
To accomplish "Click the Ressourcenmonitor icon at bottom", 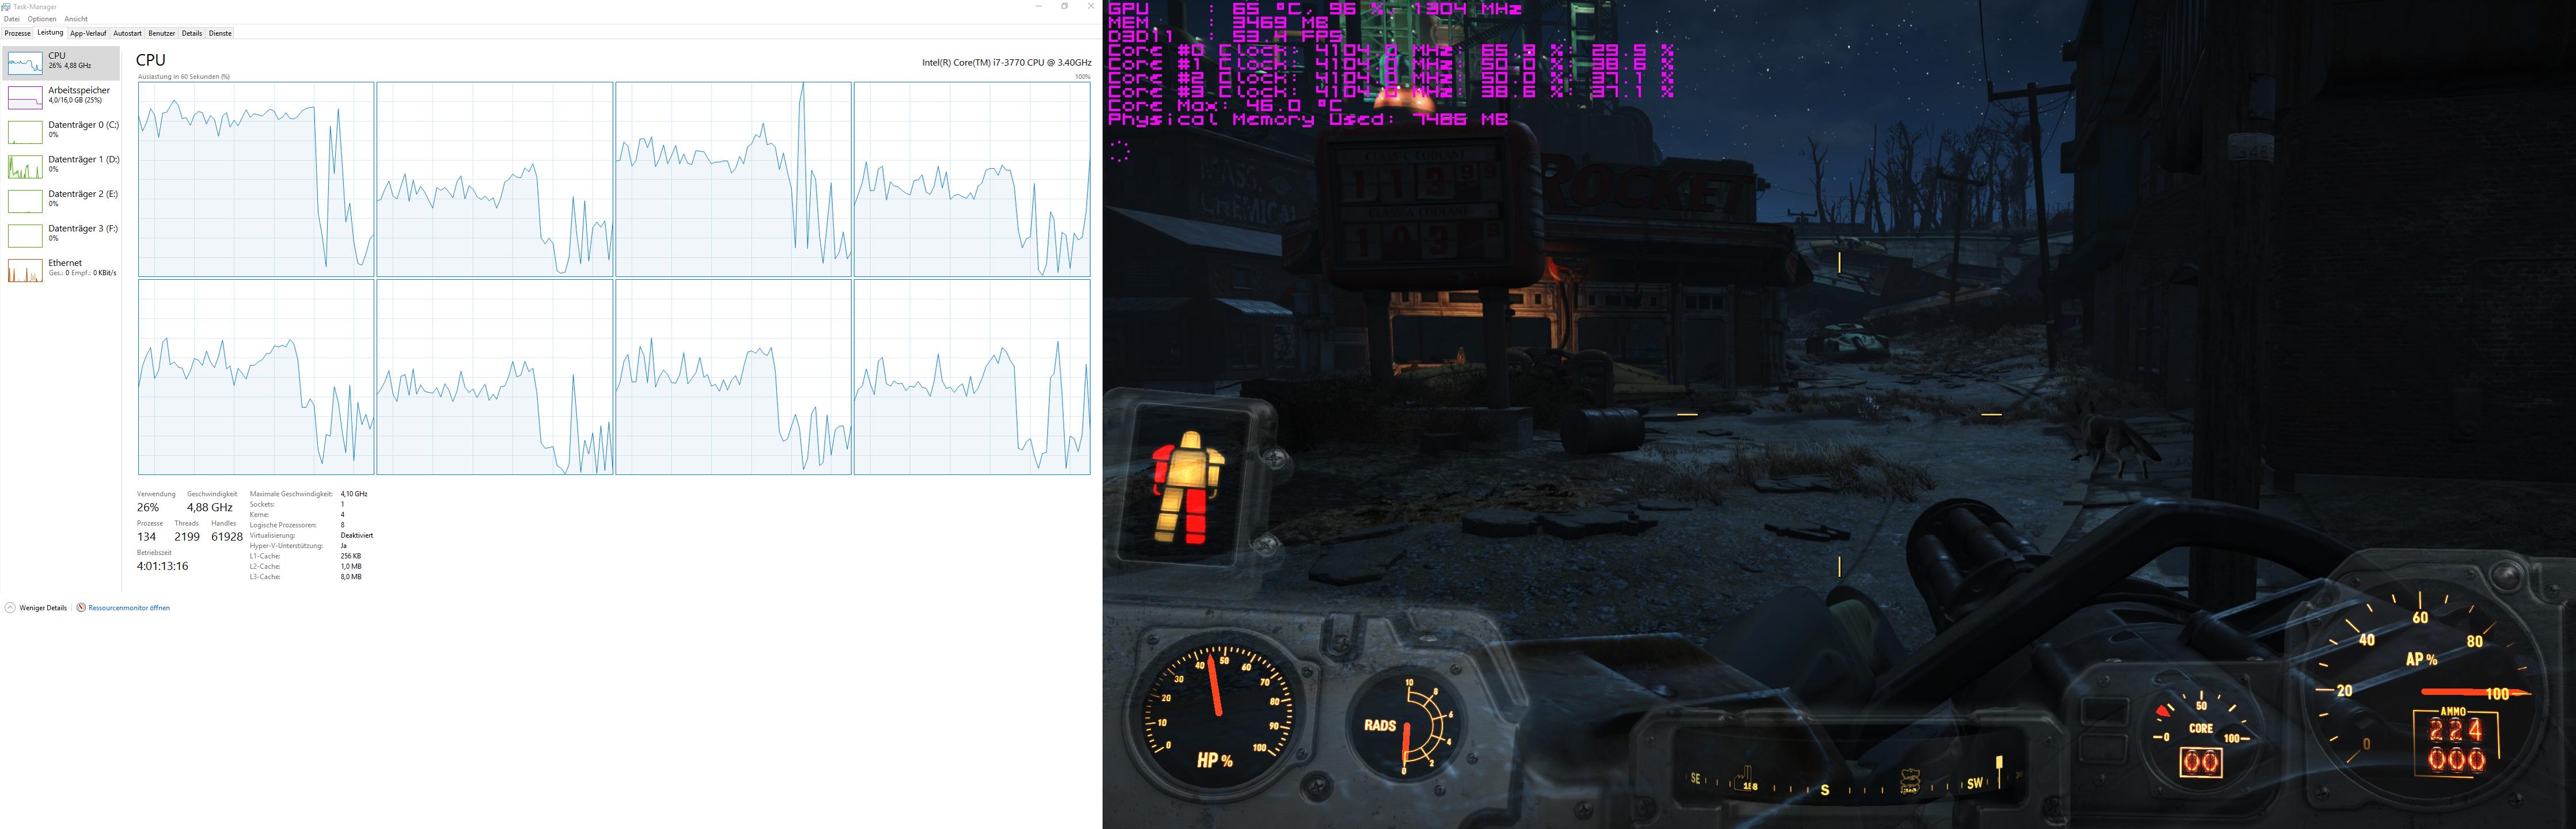I will click(x=82, y=608).
